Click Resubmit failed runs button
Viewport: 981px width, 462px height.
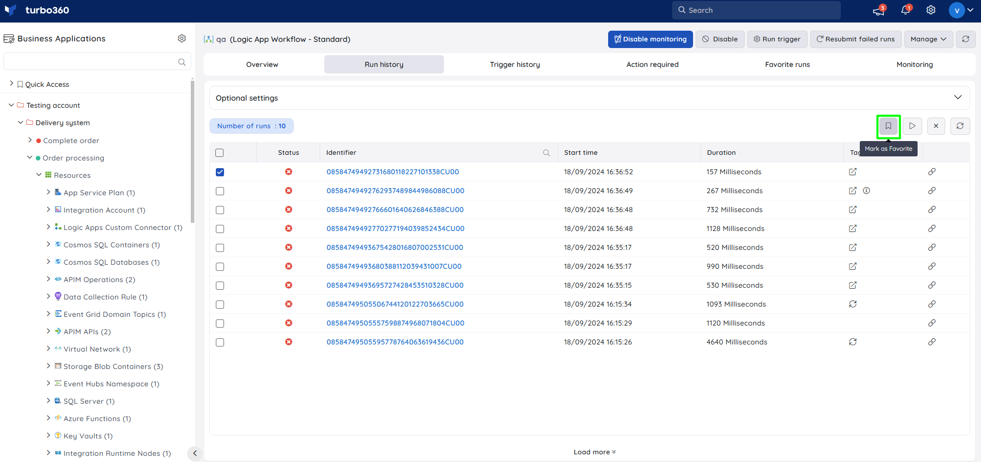click(x=856, y=39)
